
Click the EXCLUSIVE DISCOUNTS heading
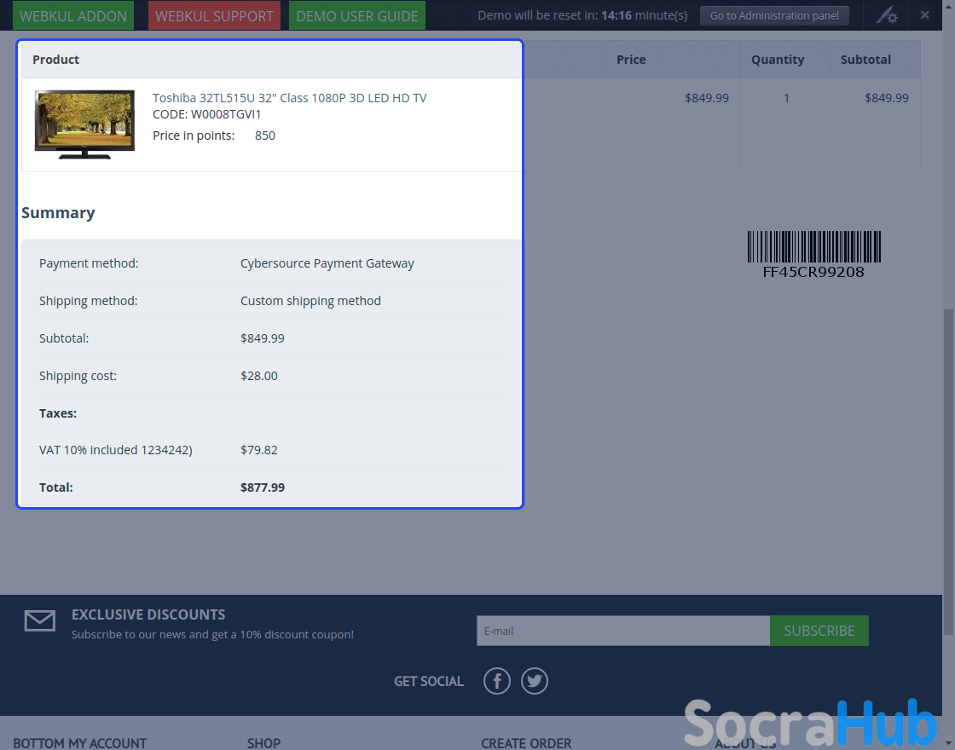[148, 614]
